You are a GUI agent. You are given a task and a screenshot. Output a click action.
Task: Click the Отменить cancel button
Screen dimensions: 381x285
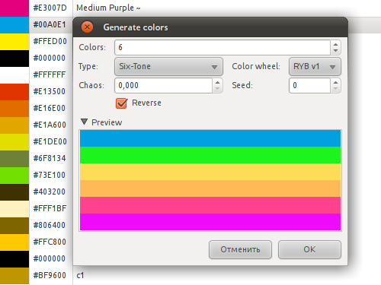click(x=240, y=249)
